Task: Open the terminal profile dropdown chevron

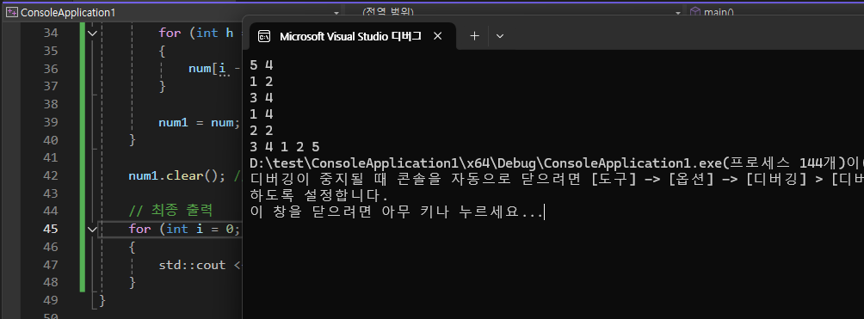Action: 500,36
